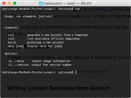131x98 pixels.
Task: Click the hellovuecli folder icon in title bar
Action: (41, 3)
